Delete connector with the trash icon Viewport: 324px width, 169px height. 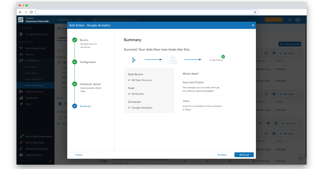point(276,123)
